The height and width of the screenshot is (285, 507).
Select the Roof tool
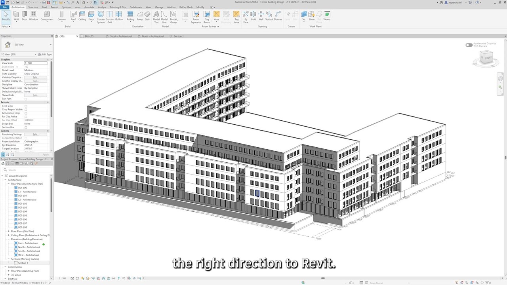[73, 16]
